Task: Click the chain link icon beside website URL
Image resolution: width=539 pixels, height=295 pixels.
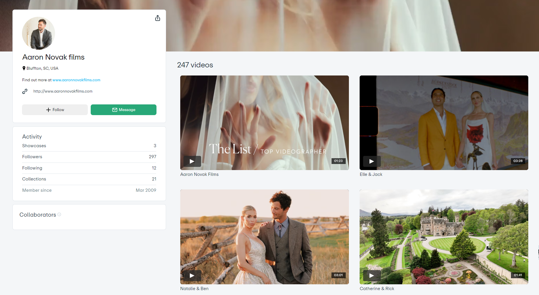Action: pos(25,91)
